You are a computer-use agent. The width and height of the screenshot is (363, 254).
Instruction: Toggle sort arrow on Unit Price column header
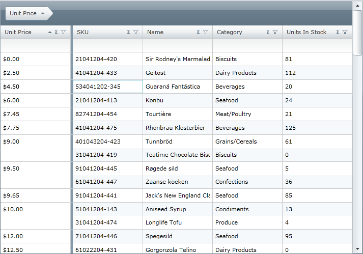point(49,32)
